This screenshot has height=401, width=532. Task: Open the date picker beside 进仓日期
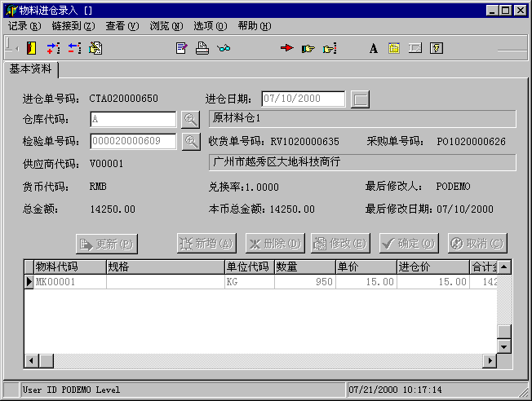coord(360,99)
